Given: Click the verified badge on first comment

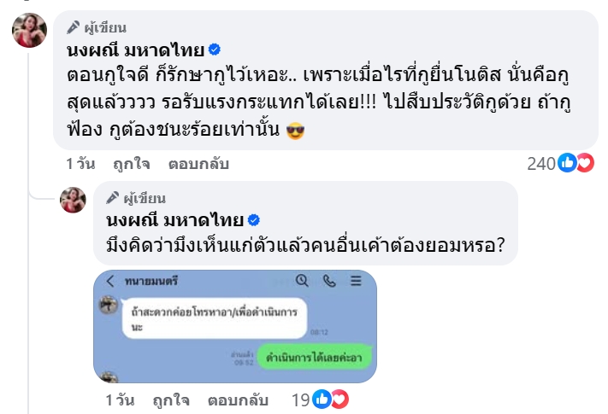Looking at the screenshot, I should (215, 50).
